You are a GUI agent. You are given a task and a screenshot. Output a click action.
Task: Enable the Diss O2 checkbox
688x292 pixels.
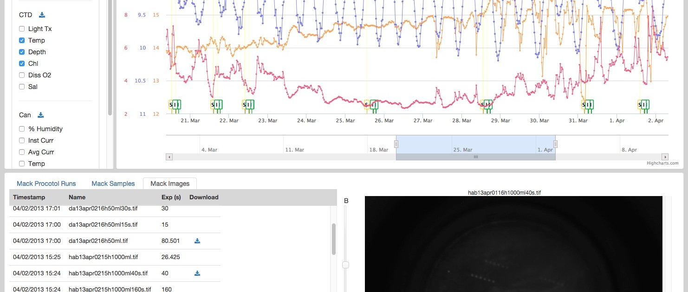[x=22, y=75]
